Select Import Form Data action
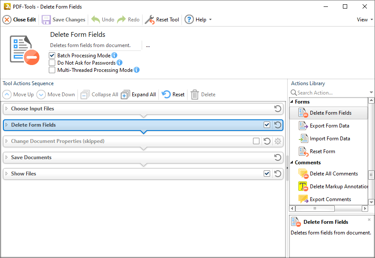375x258 pixels. click(x=328, y=139)
